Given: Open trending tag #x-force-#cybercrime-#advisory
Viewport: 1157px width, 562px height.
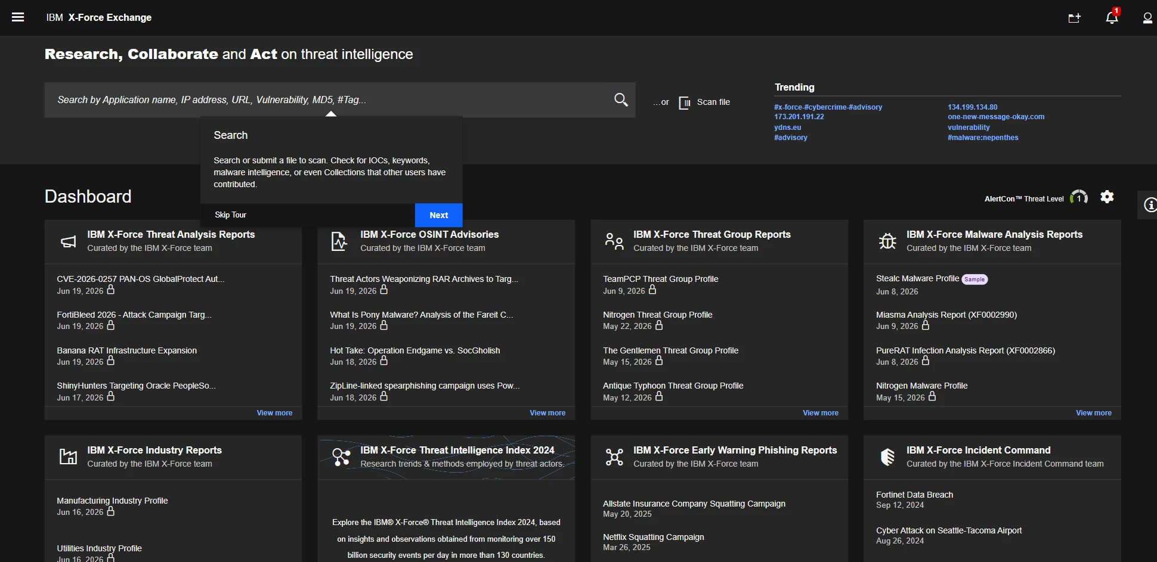Looking at the screenshot, I should [828, 107].
